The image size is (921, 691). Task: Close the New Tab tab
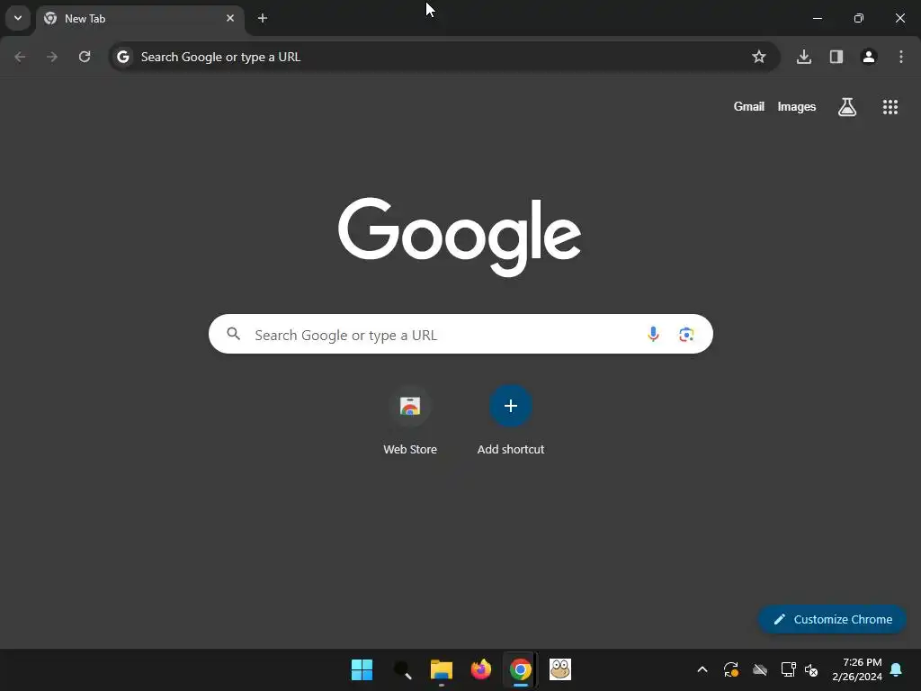tap(230, 18)
